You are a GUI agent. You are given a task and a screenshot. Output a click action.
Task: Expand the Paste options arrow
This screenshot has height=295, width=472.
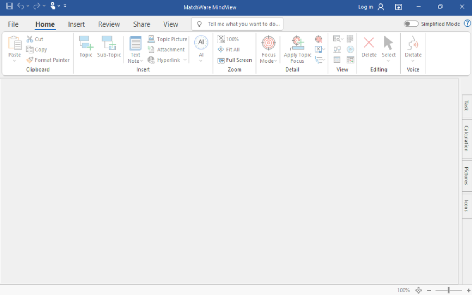pos(15,61)
